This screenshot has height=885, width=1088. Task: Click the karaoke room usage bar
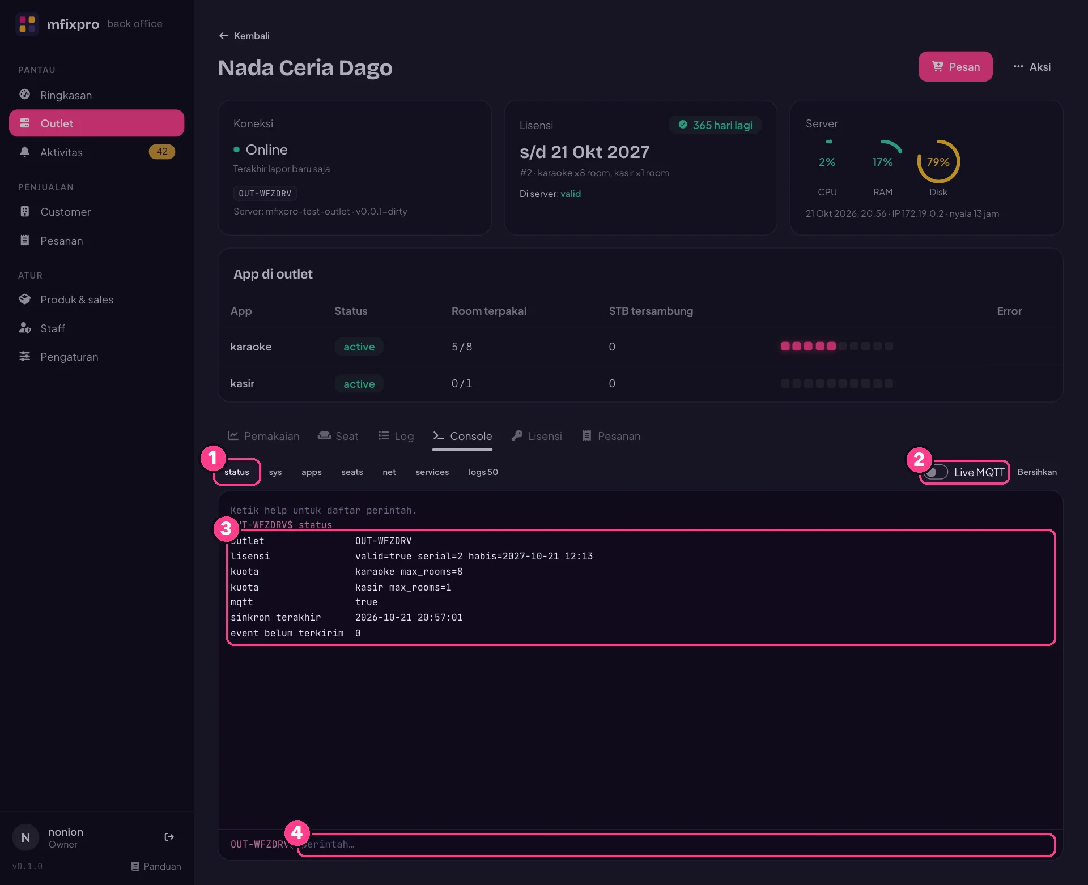(x=837, y=346)
